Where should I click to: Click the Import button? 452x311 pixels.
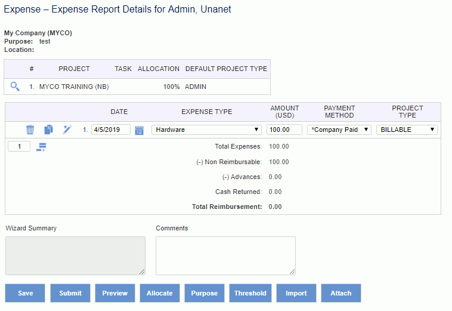click(296, 293)
